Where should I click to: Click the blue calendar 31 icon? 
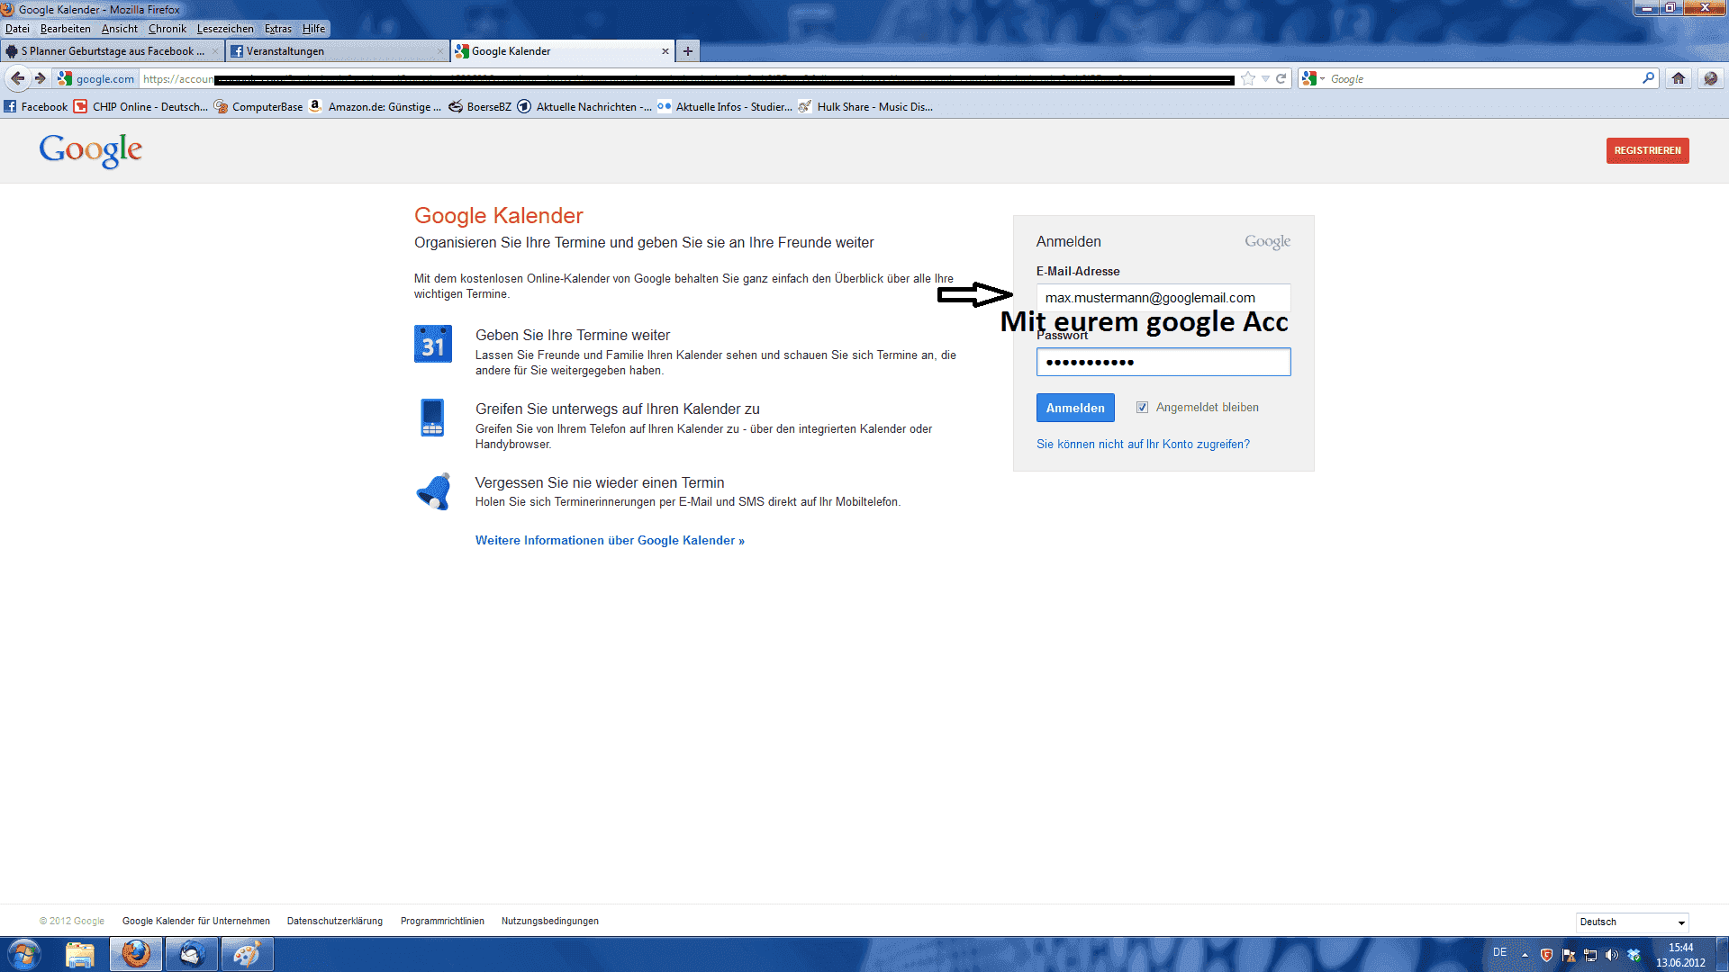pyautogui.click(x=433, y=344)
